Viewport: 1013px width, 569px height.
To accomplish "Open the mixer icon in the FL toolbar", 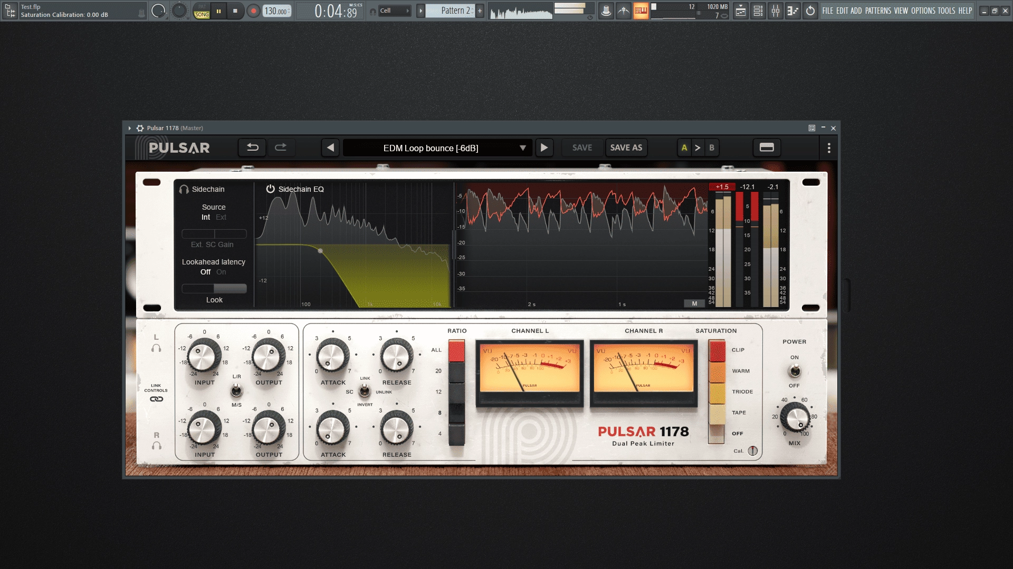I will click(x=776, y=11).
